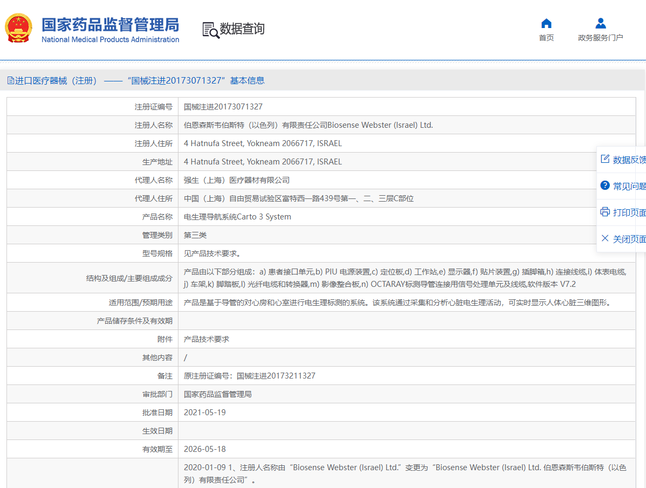The image size is (646, 488).
Task: Click the 代理人名称 label cell
Action: point(92,180)
